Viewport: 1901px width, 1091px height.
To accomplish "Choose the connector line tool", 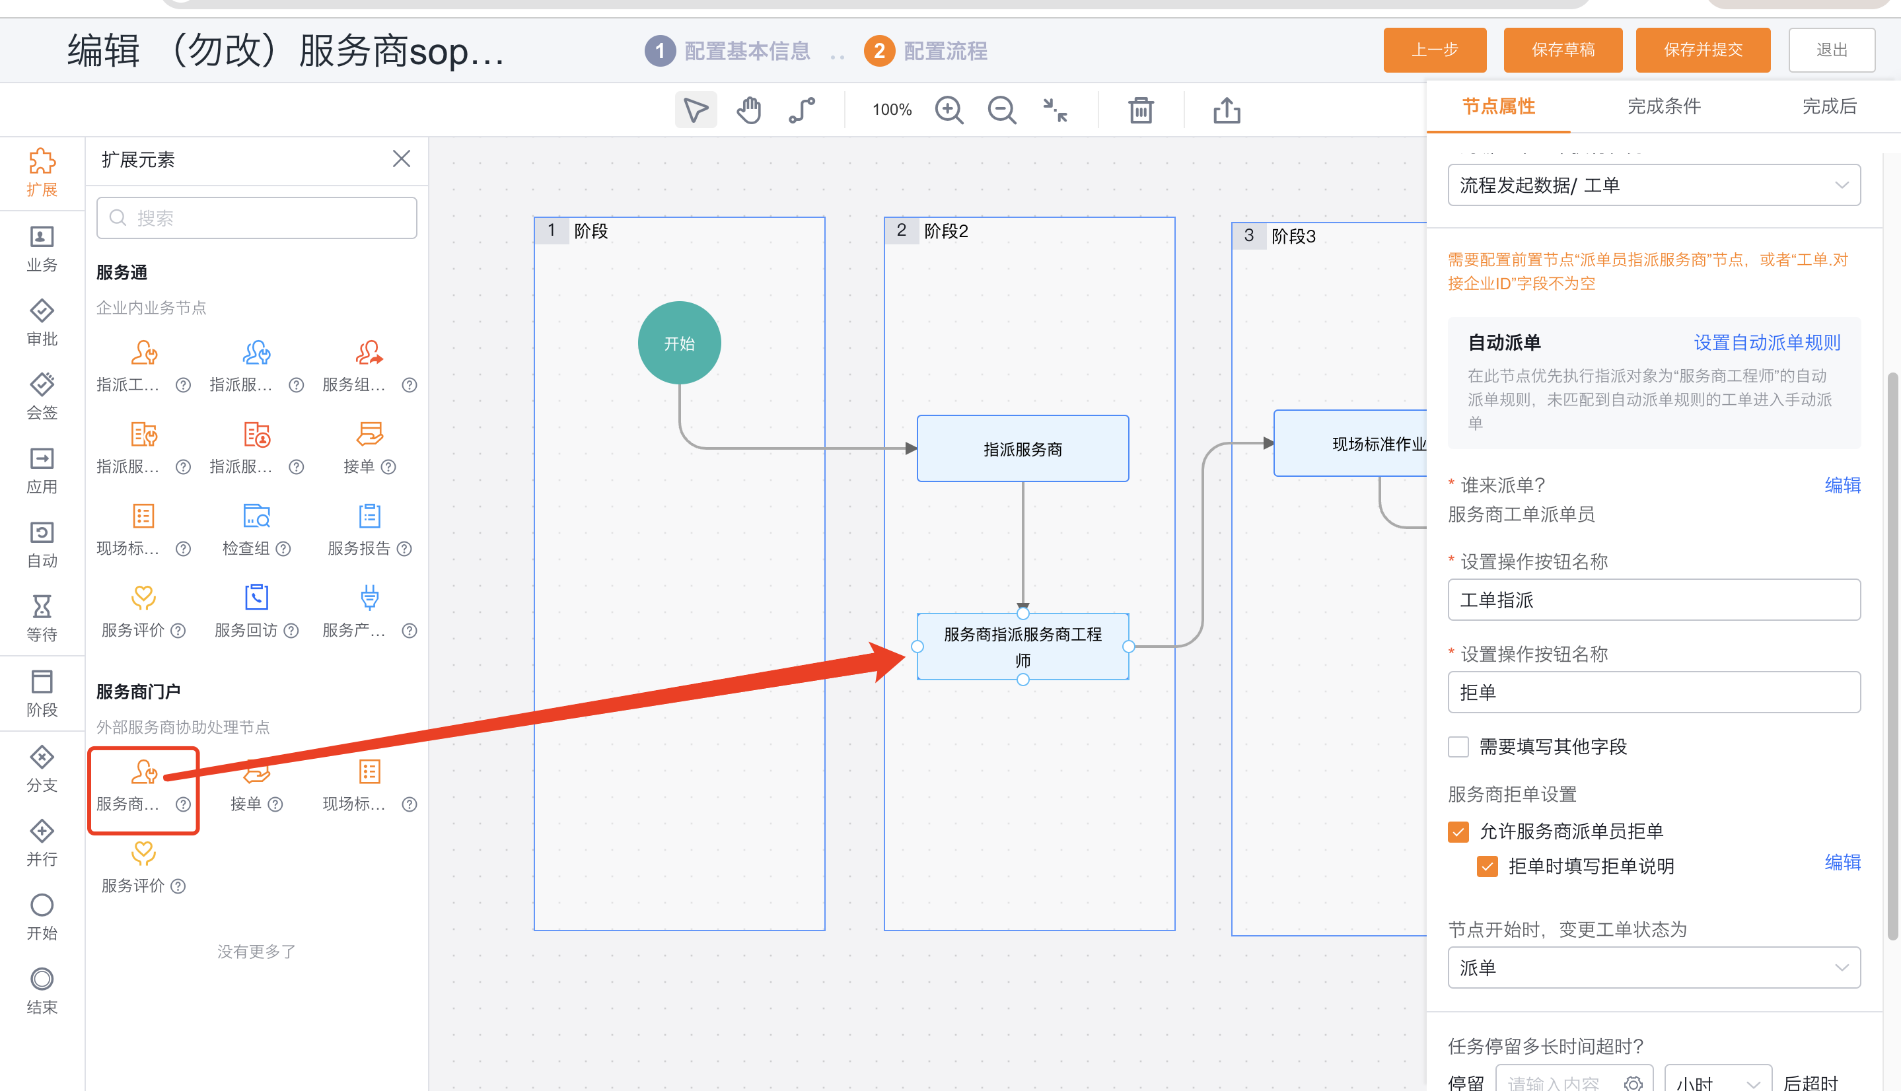I will click(x=802, y=110).
